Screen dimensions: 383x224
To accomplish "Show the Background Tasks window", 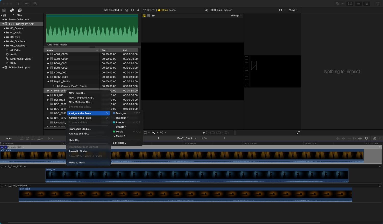I will pos(35,4).
